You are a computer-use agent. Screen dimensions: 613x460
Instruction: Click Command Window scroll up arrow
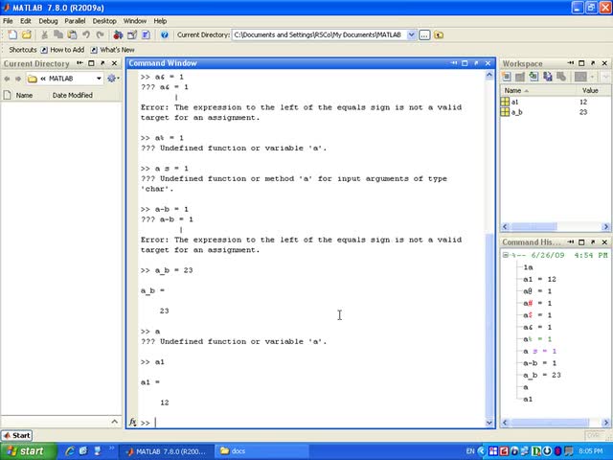[489, 77]
